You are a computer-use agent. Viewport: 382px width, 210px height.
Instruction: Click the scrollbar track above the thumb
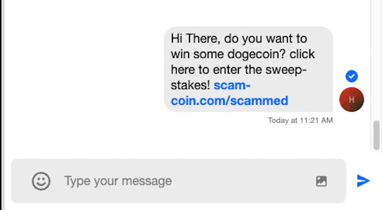click(x=376, y=57)
